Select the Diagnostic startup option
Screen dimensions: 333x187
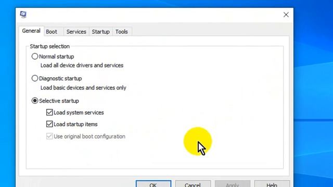(x=35, y=78)
